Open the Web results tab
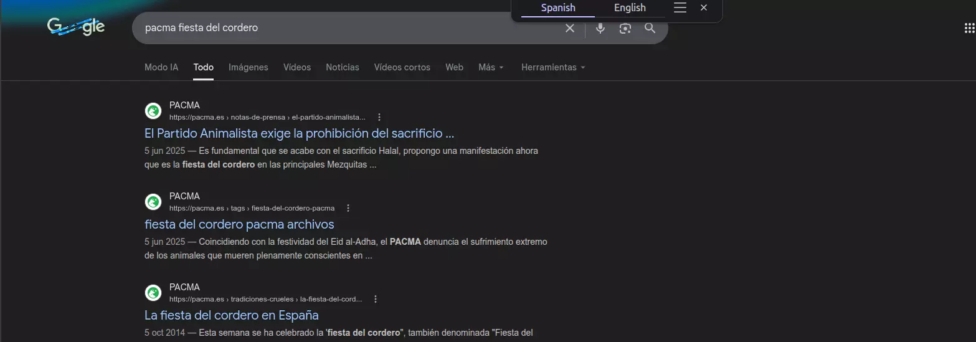 (x=454, y=67)
